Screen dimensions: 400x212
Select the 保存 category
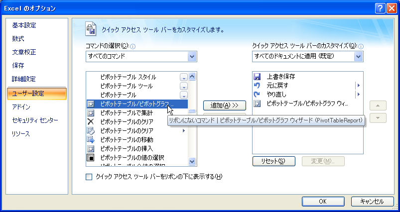pos(18,66)
